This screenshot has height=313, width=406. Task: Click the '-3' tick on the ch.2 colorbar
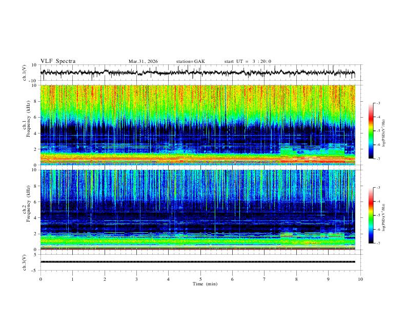pos(378,188)
